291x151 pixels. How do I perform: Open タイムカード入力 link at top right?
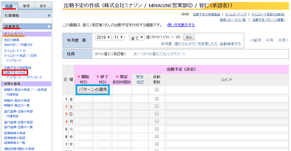click(x=236, y=14)
